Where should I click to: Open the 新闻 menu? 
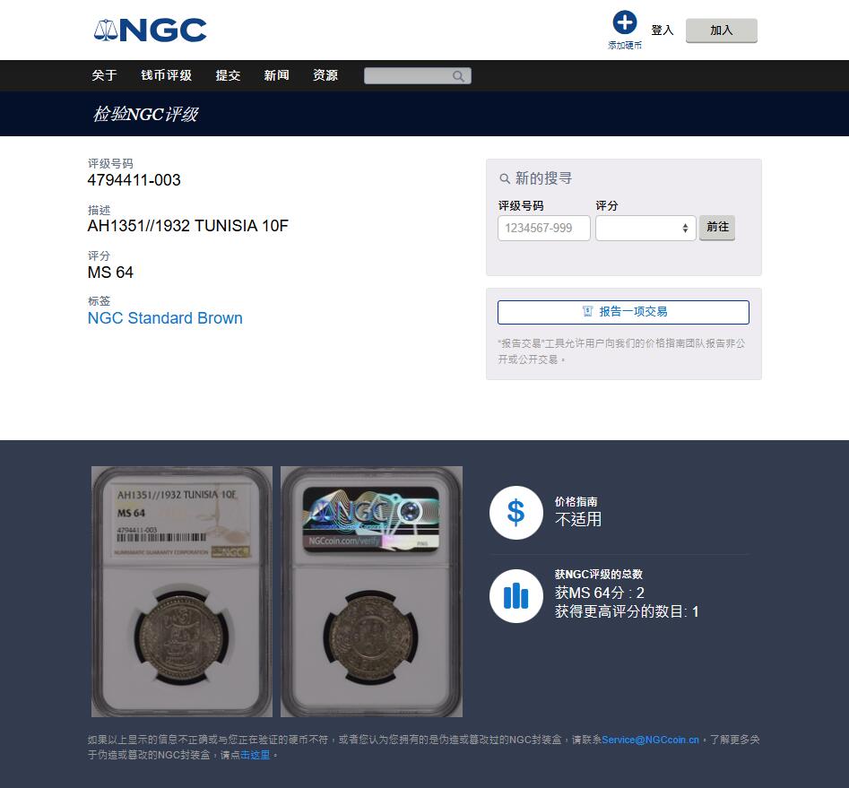click(x=277, y=75)
